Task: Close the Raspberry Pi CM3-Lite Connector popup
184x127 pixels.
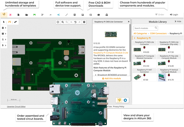Action: click(129, 22)
